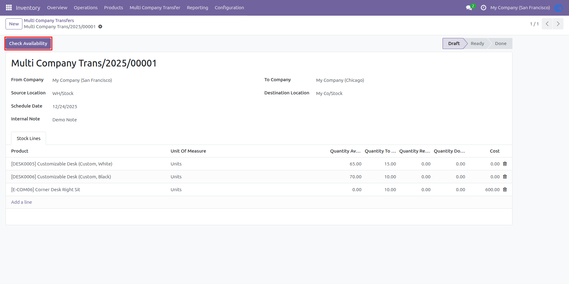Viewport: 569px width, 284px height.
Task: Open the activities clock icon
Action: (483, 8)
